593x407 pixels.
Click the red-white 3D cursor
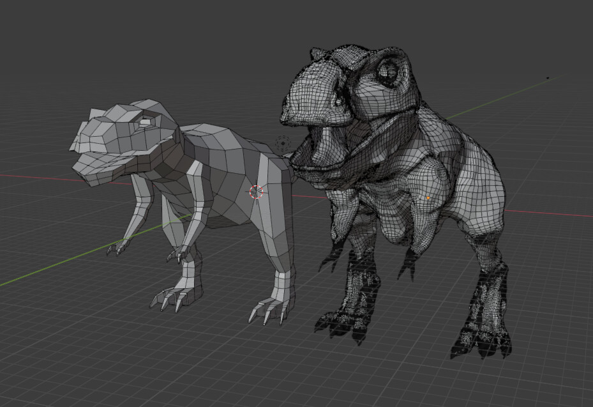pos(257,192)
